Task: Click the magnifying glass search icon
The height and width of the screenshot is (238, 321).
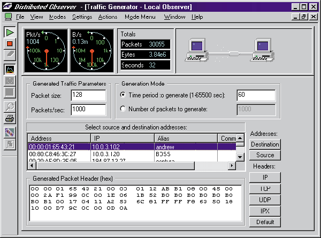Action: pyautogui.click(x=10, y=106)
